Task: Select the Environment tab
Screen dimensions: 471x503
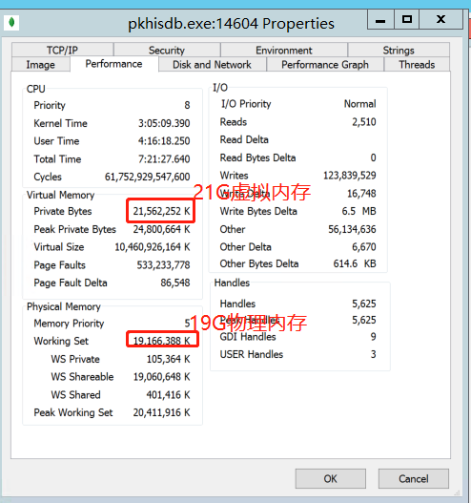Action: (x=284, y=50)
